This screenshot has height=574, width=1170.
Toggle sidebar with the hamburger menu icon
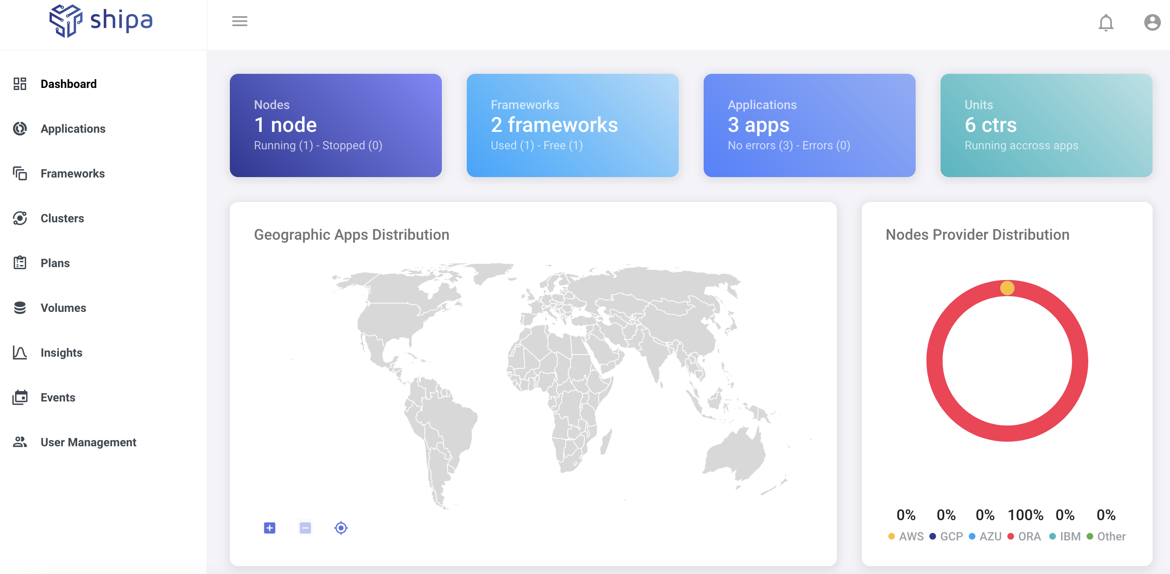point(239,21)
